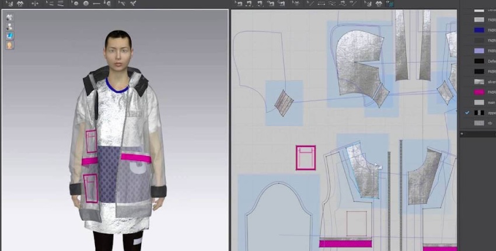Select the second sewing machine tool in 2D toolbar
The width and height of the screenshot is (496, 251).
(x=249, y=4)
